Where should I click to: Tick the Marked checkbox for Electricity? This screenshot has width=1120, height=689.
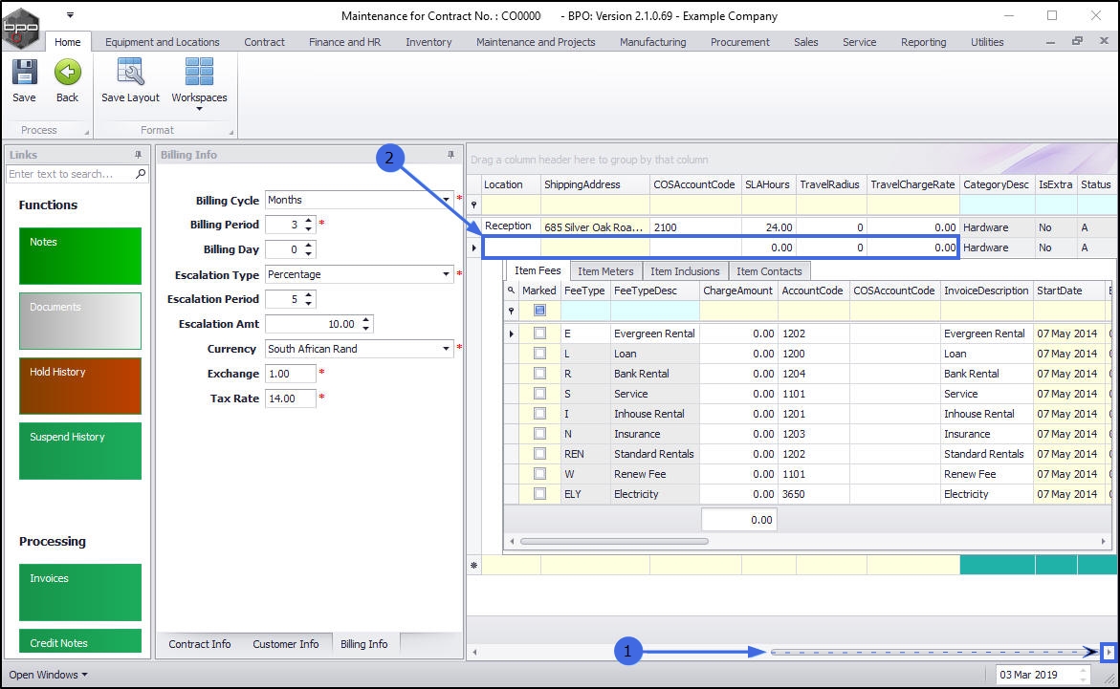click(539, 494)
